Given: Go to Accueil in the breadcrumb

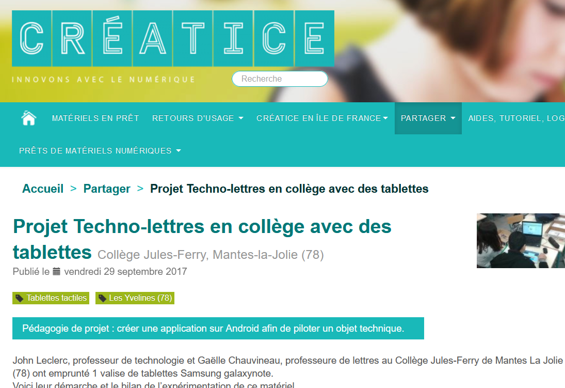Looking at the screenshot, I should pos(43,189).
